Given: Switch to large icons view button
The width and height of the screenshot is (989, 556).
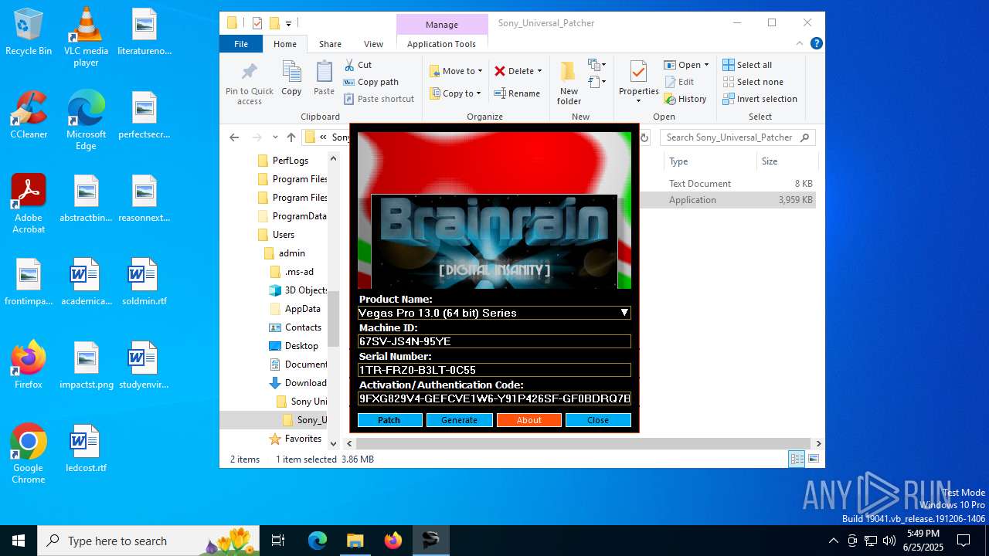Looking at the screenshot, I should 813,459.
